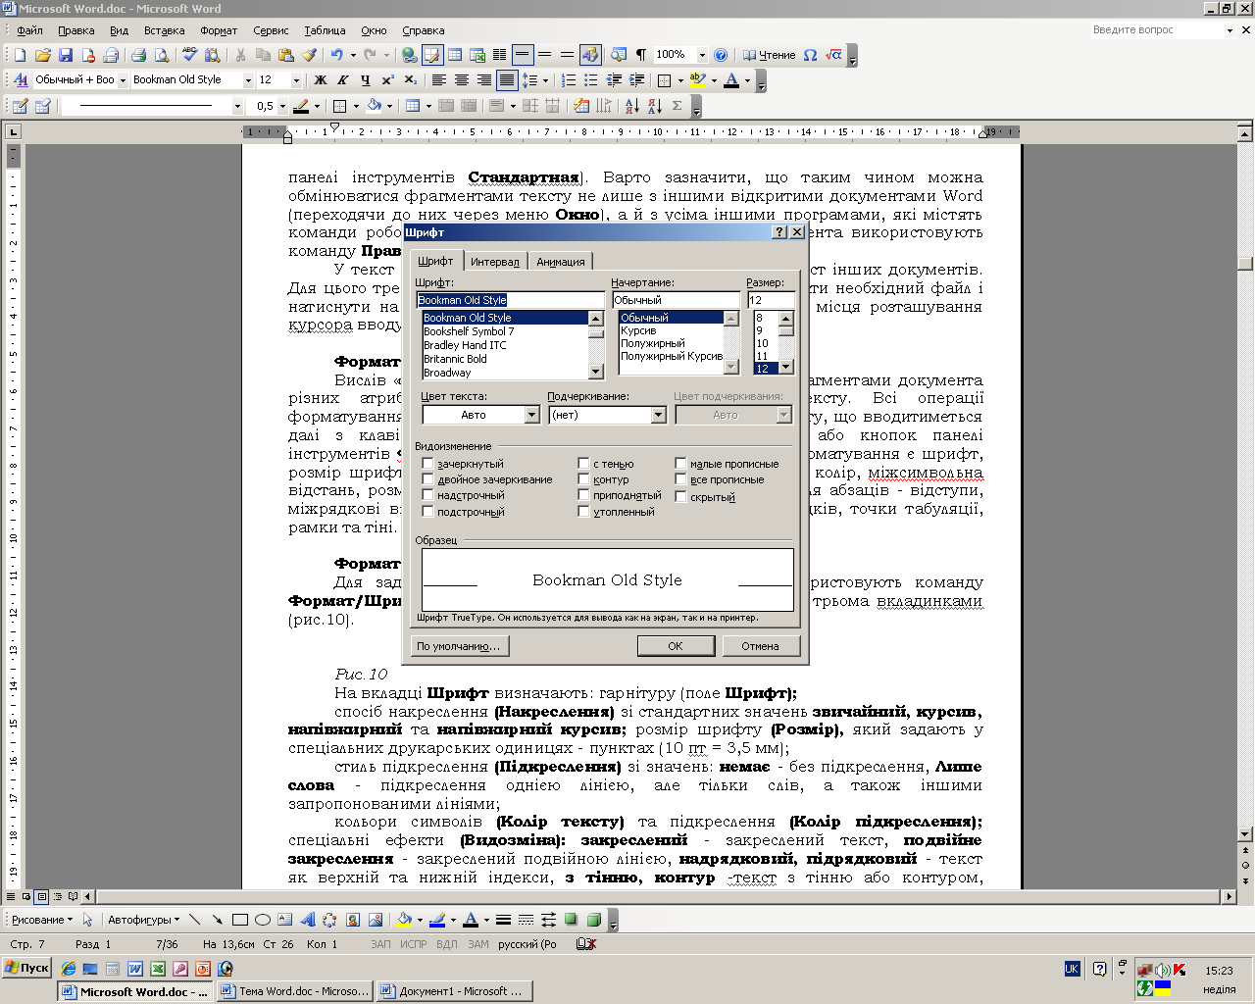Screen dimensions: 1255x1004
Task: Toggle the paragraph marks pilcrow icon
Action: coord(641,56)
